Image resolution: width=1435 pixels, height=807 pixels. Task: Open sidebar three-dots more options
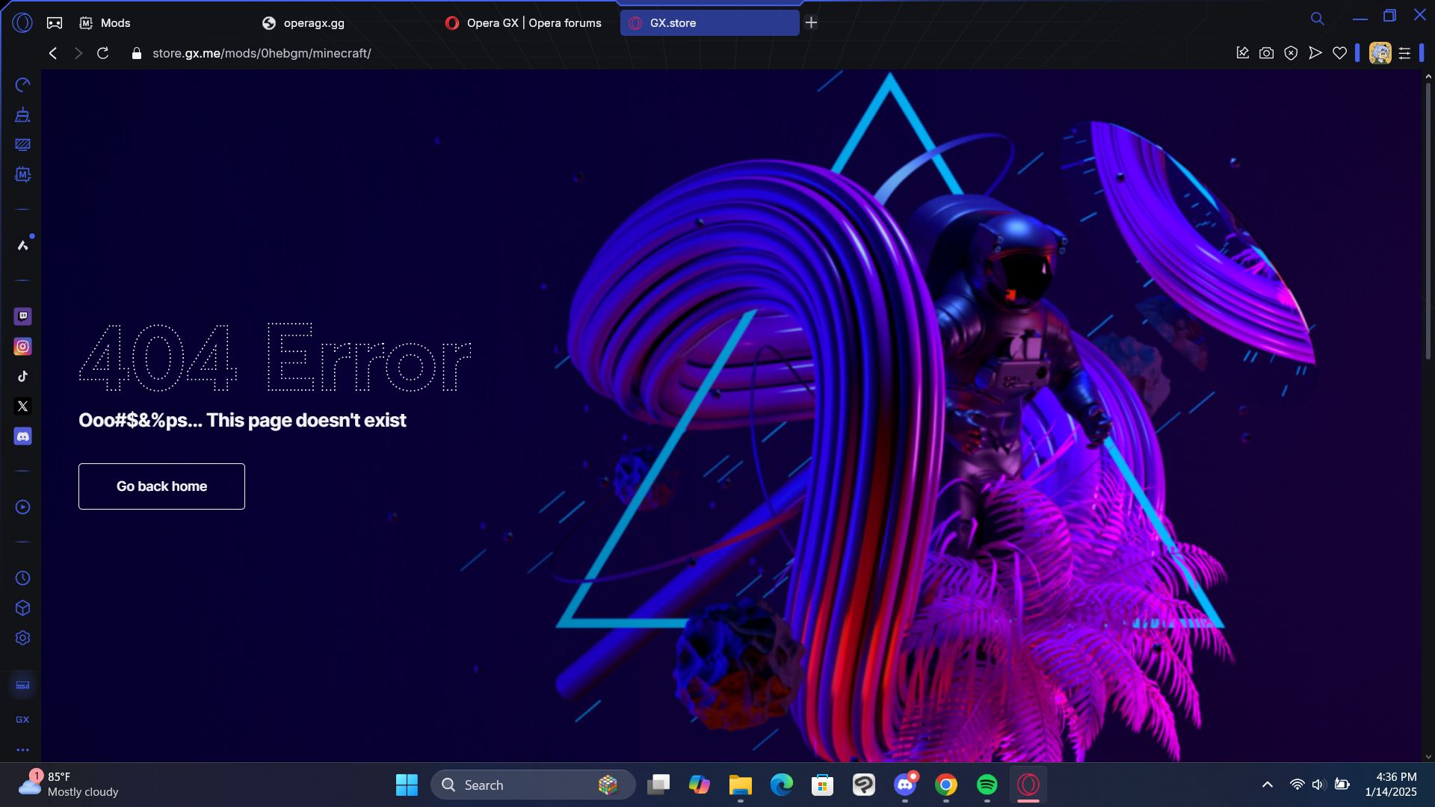[23, 749]
